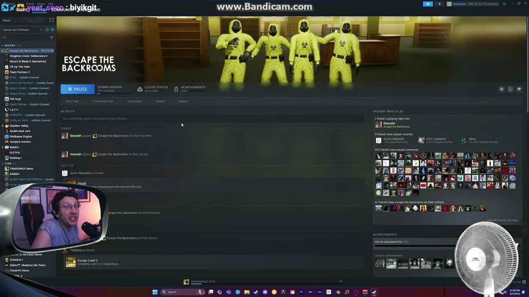The image size is (529, 297).
Task: Open Windows Start button
Action: pos(155,292)
